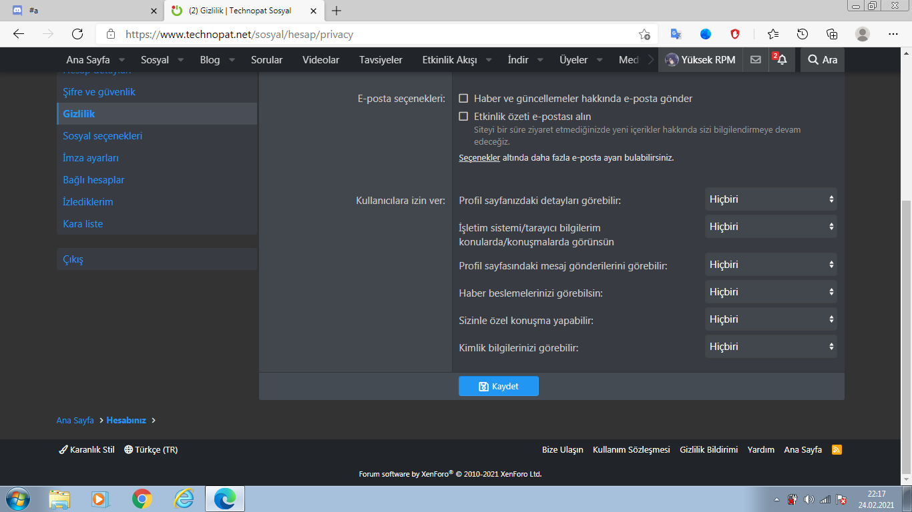Open the 'İşletim sistemi/tarayıcı bilgilerim' dropdown
912x512 pixels.
pos(771,227)
